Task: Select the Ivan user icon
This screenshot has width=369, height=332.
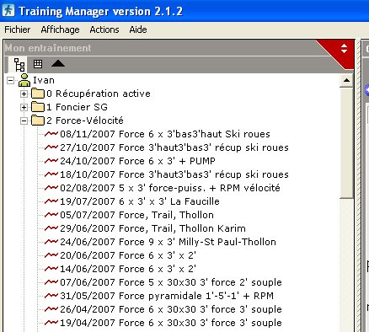Action: point(24,80)
